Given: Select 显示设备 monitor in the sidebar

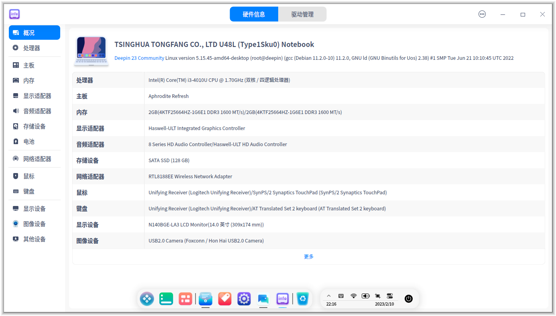Looking at the screenshot, I should click(35, 208).
